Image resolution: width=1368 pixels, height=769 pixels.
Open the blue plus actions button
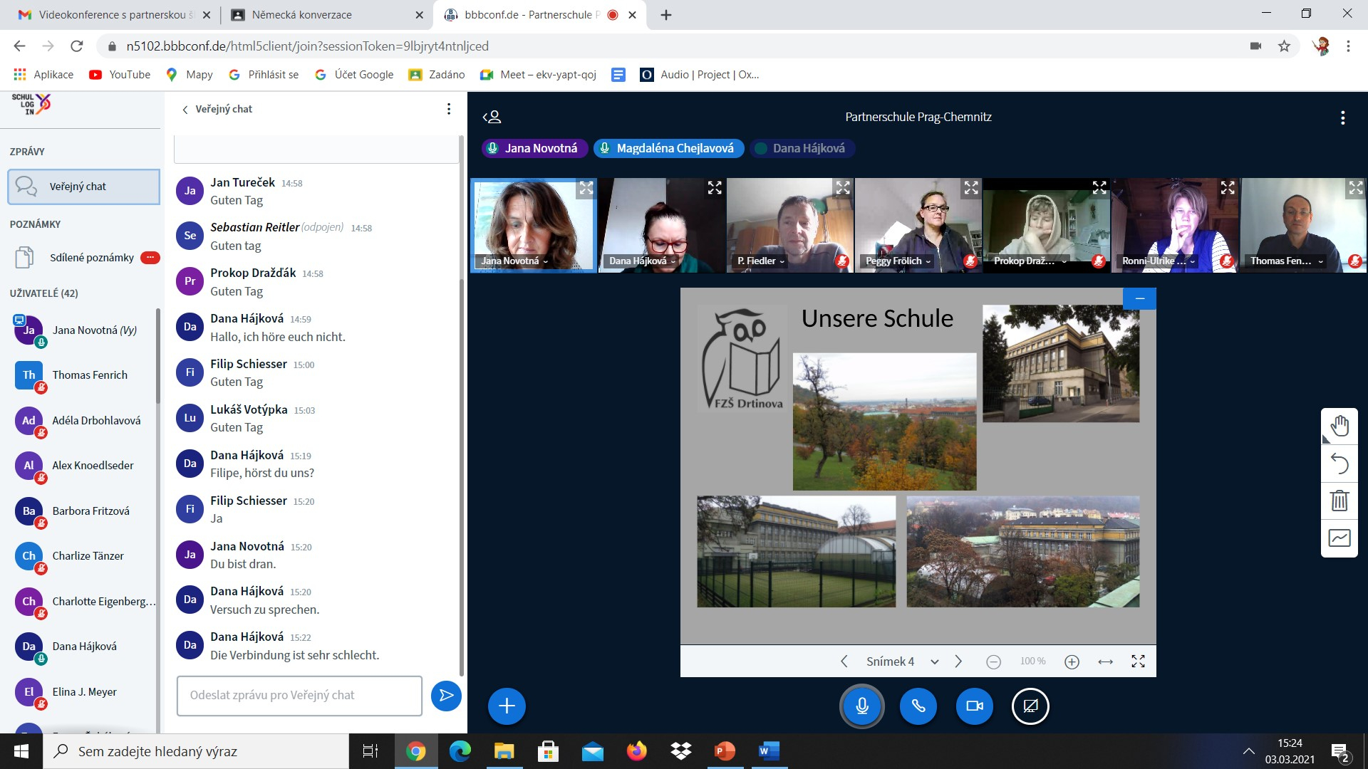507,706
